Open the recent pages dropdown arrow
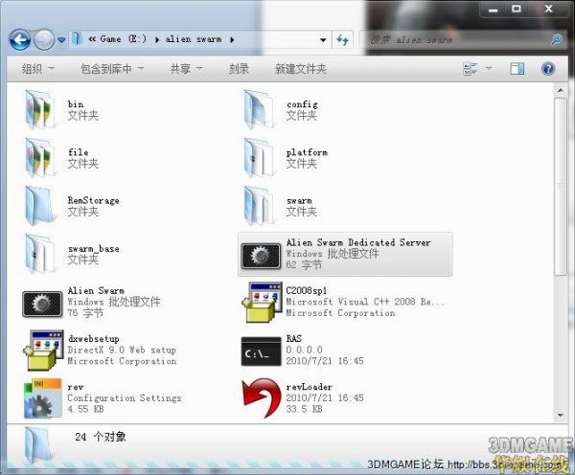Image resolution: width=575 pixels, height=475 pixels. point(61,39)
